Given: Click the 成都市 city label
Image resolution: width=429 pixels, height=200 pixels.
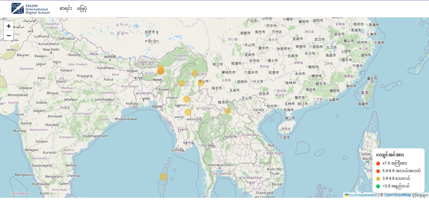Looking at the screenshot, I should [x=245, y=33].
